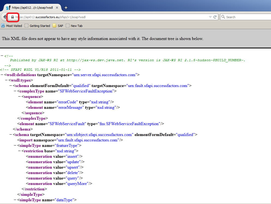This screenshot has height=204, width=271.
Task: Click the padlock security icon in address bar
Action: [12, 17]
